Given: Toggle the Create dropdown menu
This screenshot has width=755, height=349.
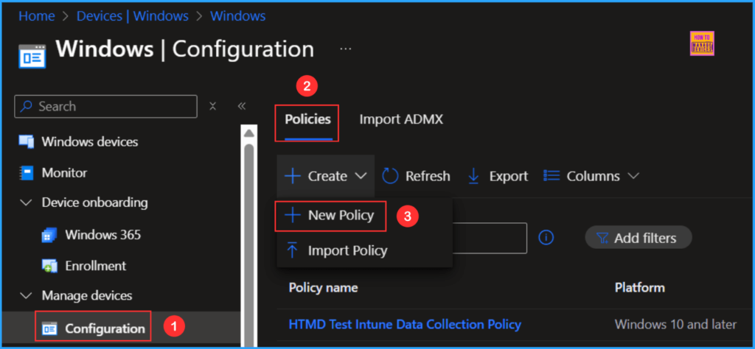Looking at the screenshot, I should [325, 176].
